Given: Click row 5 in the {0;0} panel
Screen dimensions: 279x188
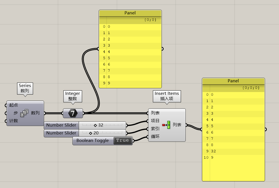Looking at the screenshot, I should 130,58.
